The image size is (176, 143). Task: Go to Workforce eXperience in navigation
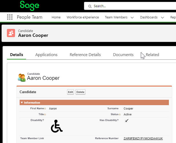(x=83, y=17)
